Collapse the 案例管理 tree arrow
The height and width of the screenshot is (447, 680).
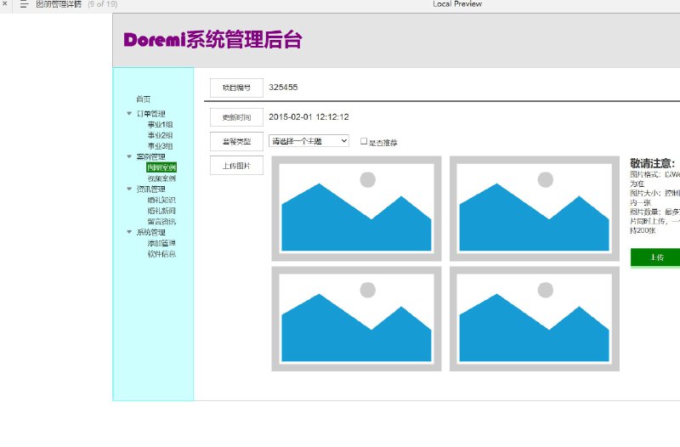(129, 156)
